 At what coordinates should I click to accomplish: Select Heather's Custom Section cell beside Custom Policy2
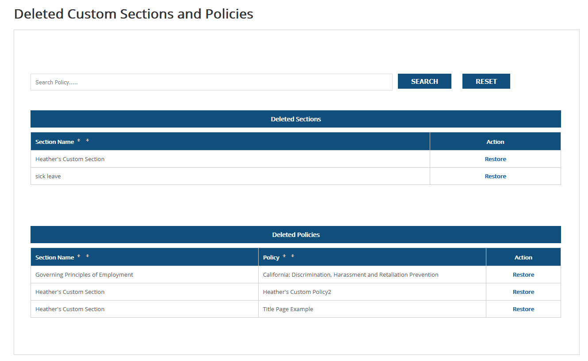(x=145, y=292)
